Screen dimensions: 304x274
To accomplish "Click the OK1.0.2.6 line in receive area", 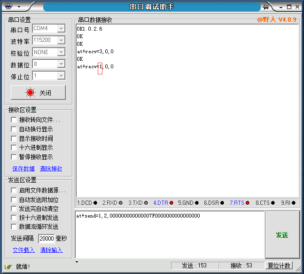I will (x=89, y=29).
